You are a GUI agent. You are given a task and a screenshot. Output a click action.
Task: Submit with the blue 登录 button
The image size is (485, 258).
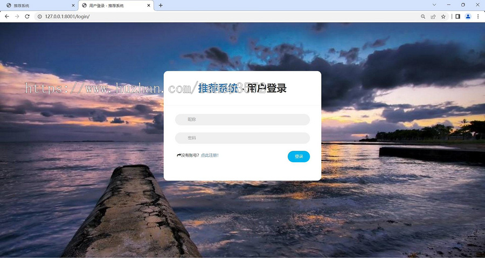[x=299, y=157]
